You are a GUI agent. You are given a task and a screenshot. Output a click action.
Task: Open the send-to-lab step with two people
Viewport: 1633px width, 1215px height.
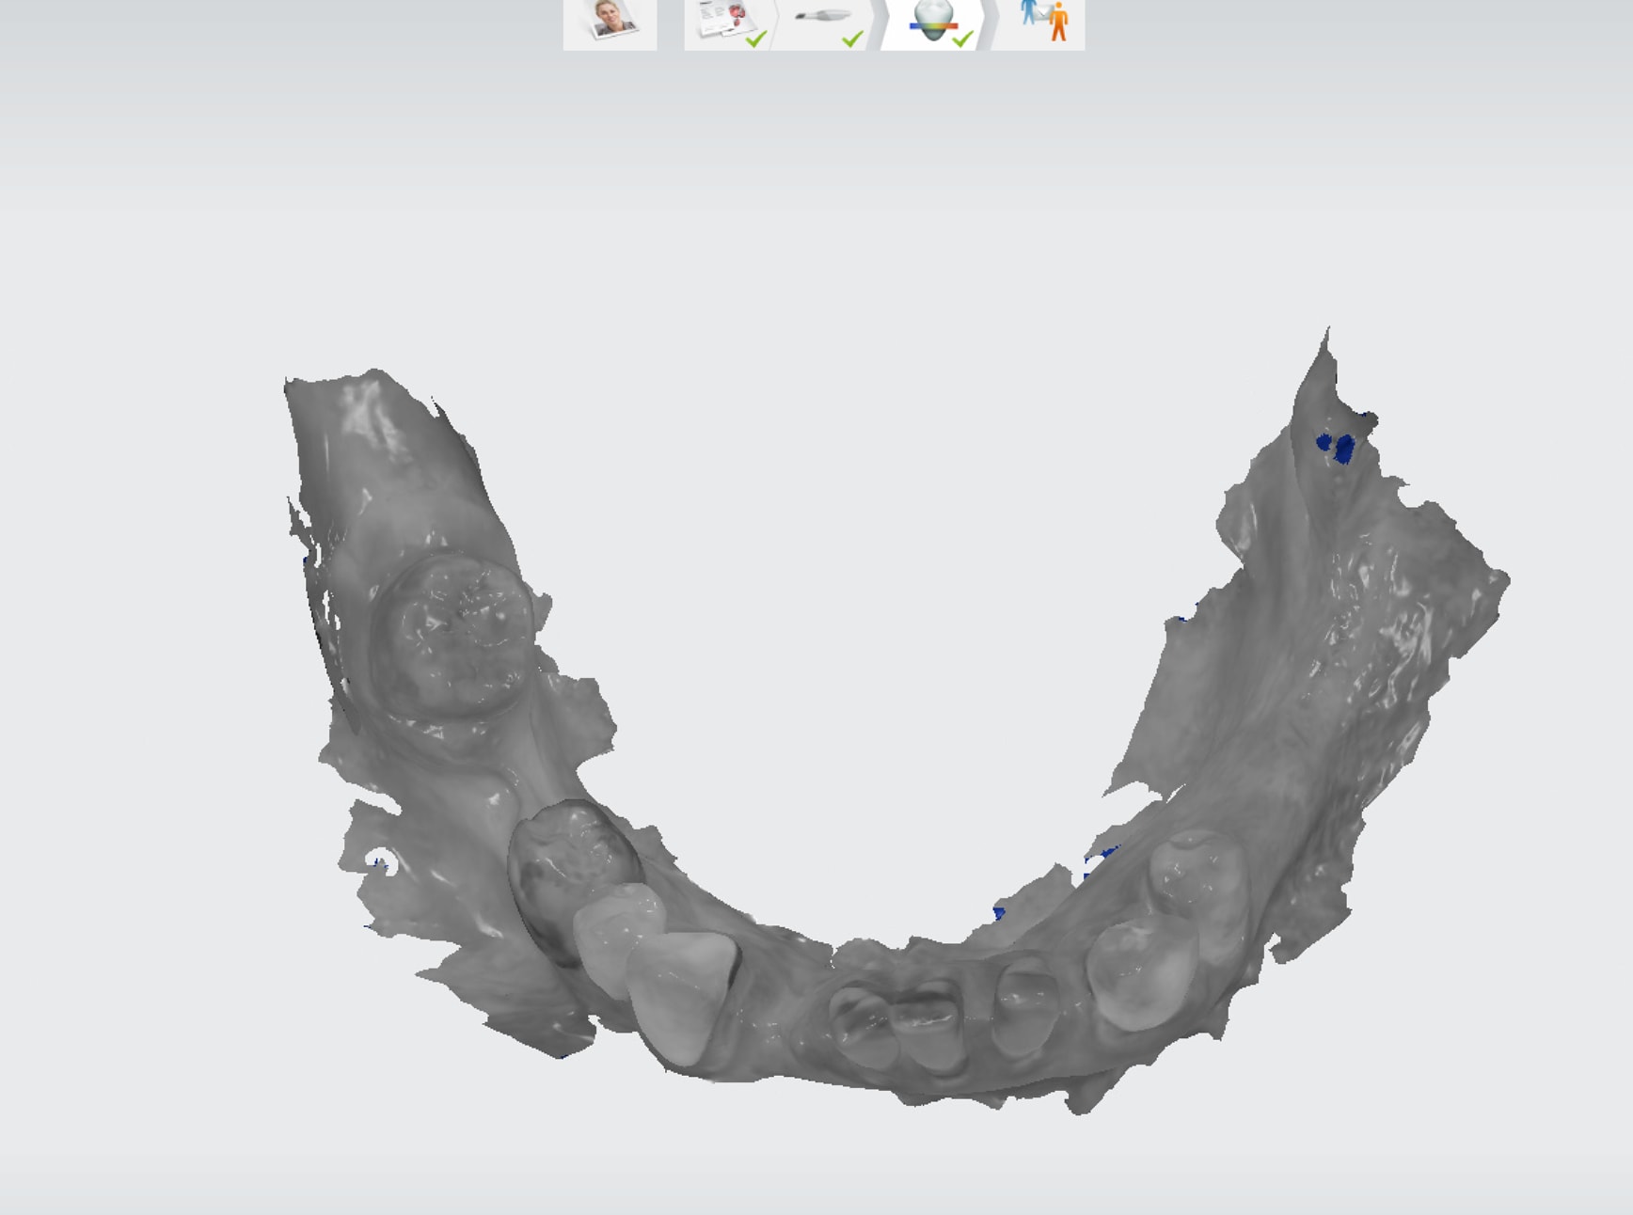(1042, 23)
